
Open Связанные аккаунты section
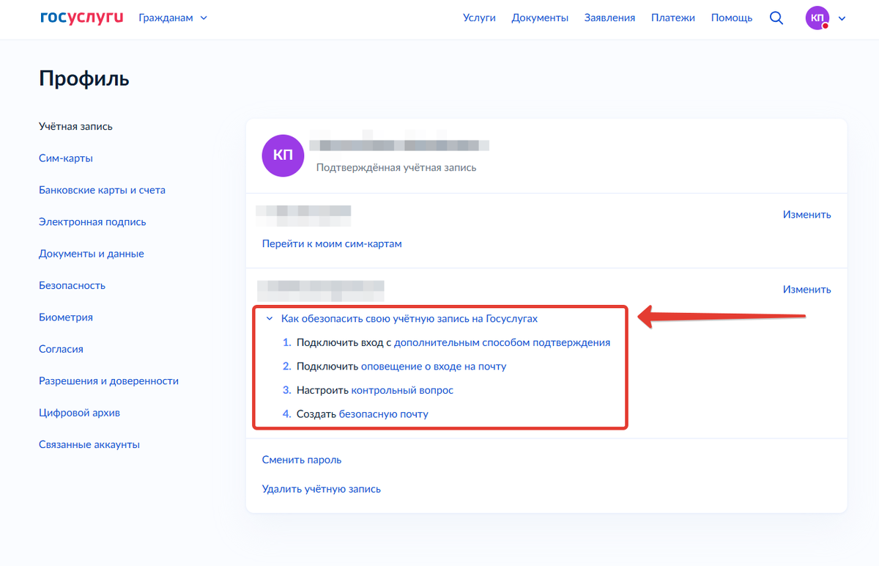[89, 444]
